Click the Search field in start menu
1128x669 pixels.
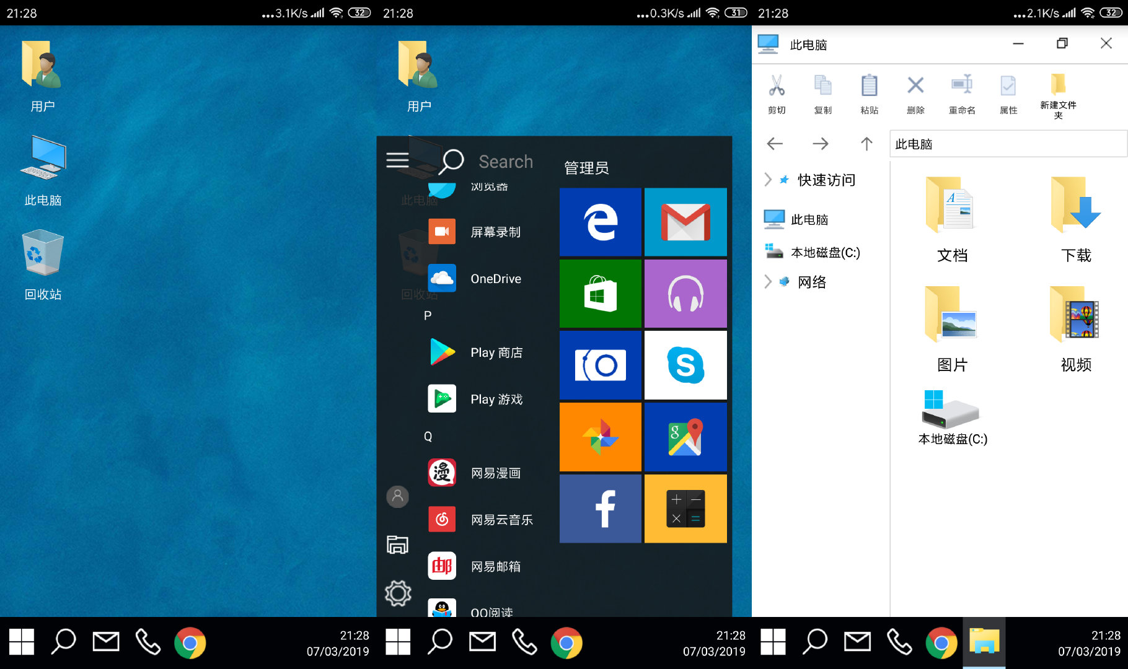(x=506, y=162)
